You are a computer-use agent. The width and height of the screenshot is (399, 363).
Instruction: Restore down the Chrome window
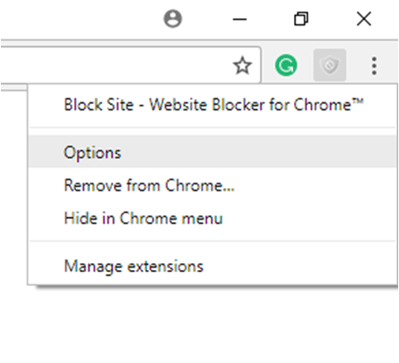[x=301, y=19]
